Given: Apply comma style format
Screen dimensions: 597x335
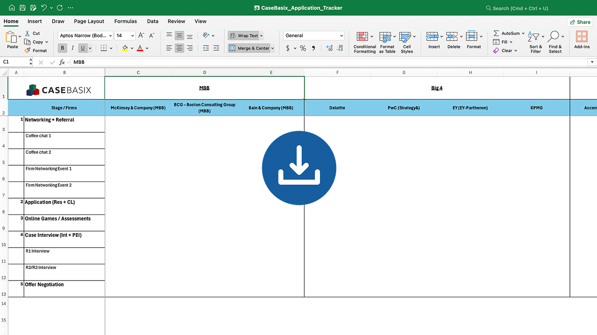Looking at the screenshot, I should [x=313, y=48].
